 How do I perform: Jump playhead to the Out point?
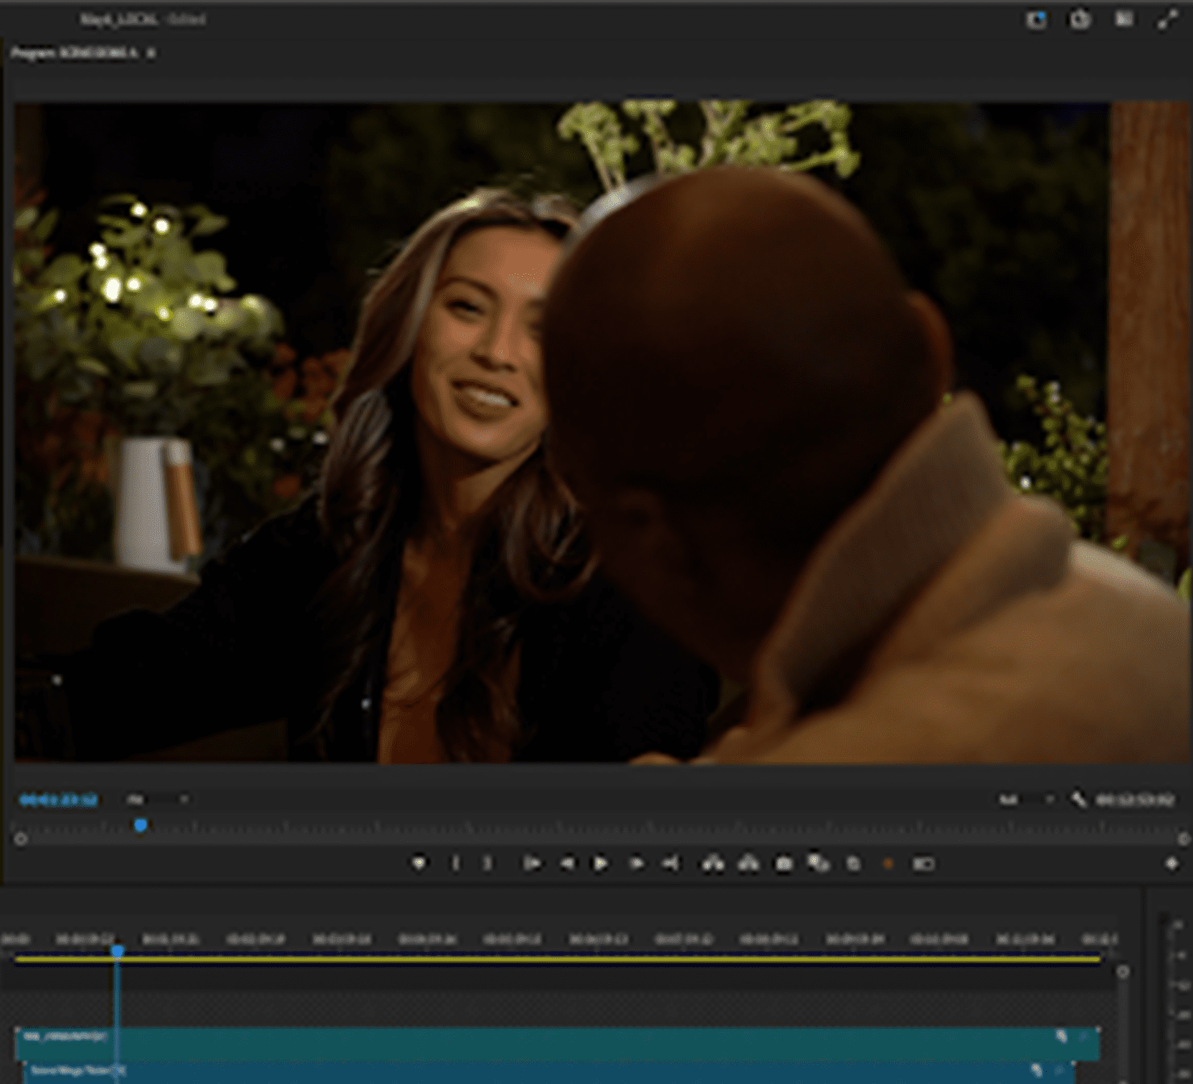click(x=670, y=863)
